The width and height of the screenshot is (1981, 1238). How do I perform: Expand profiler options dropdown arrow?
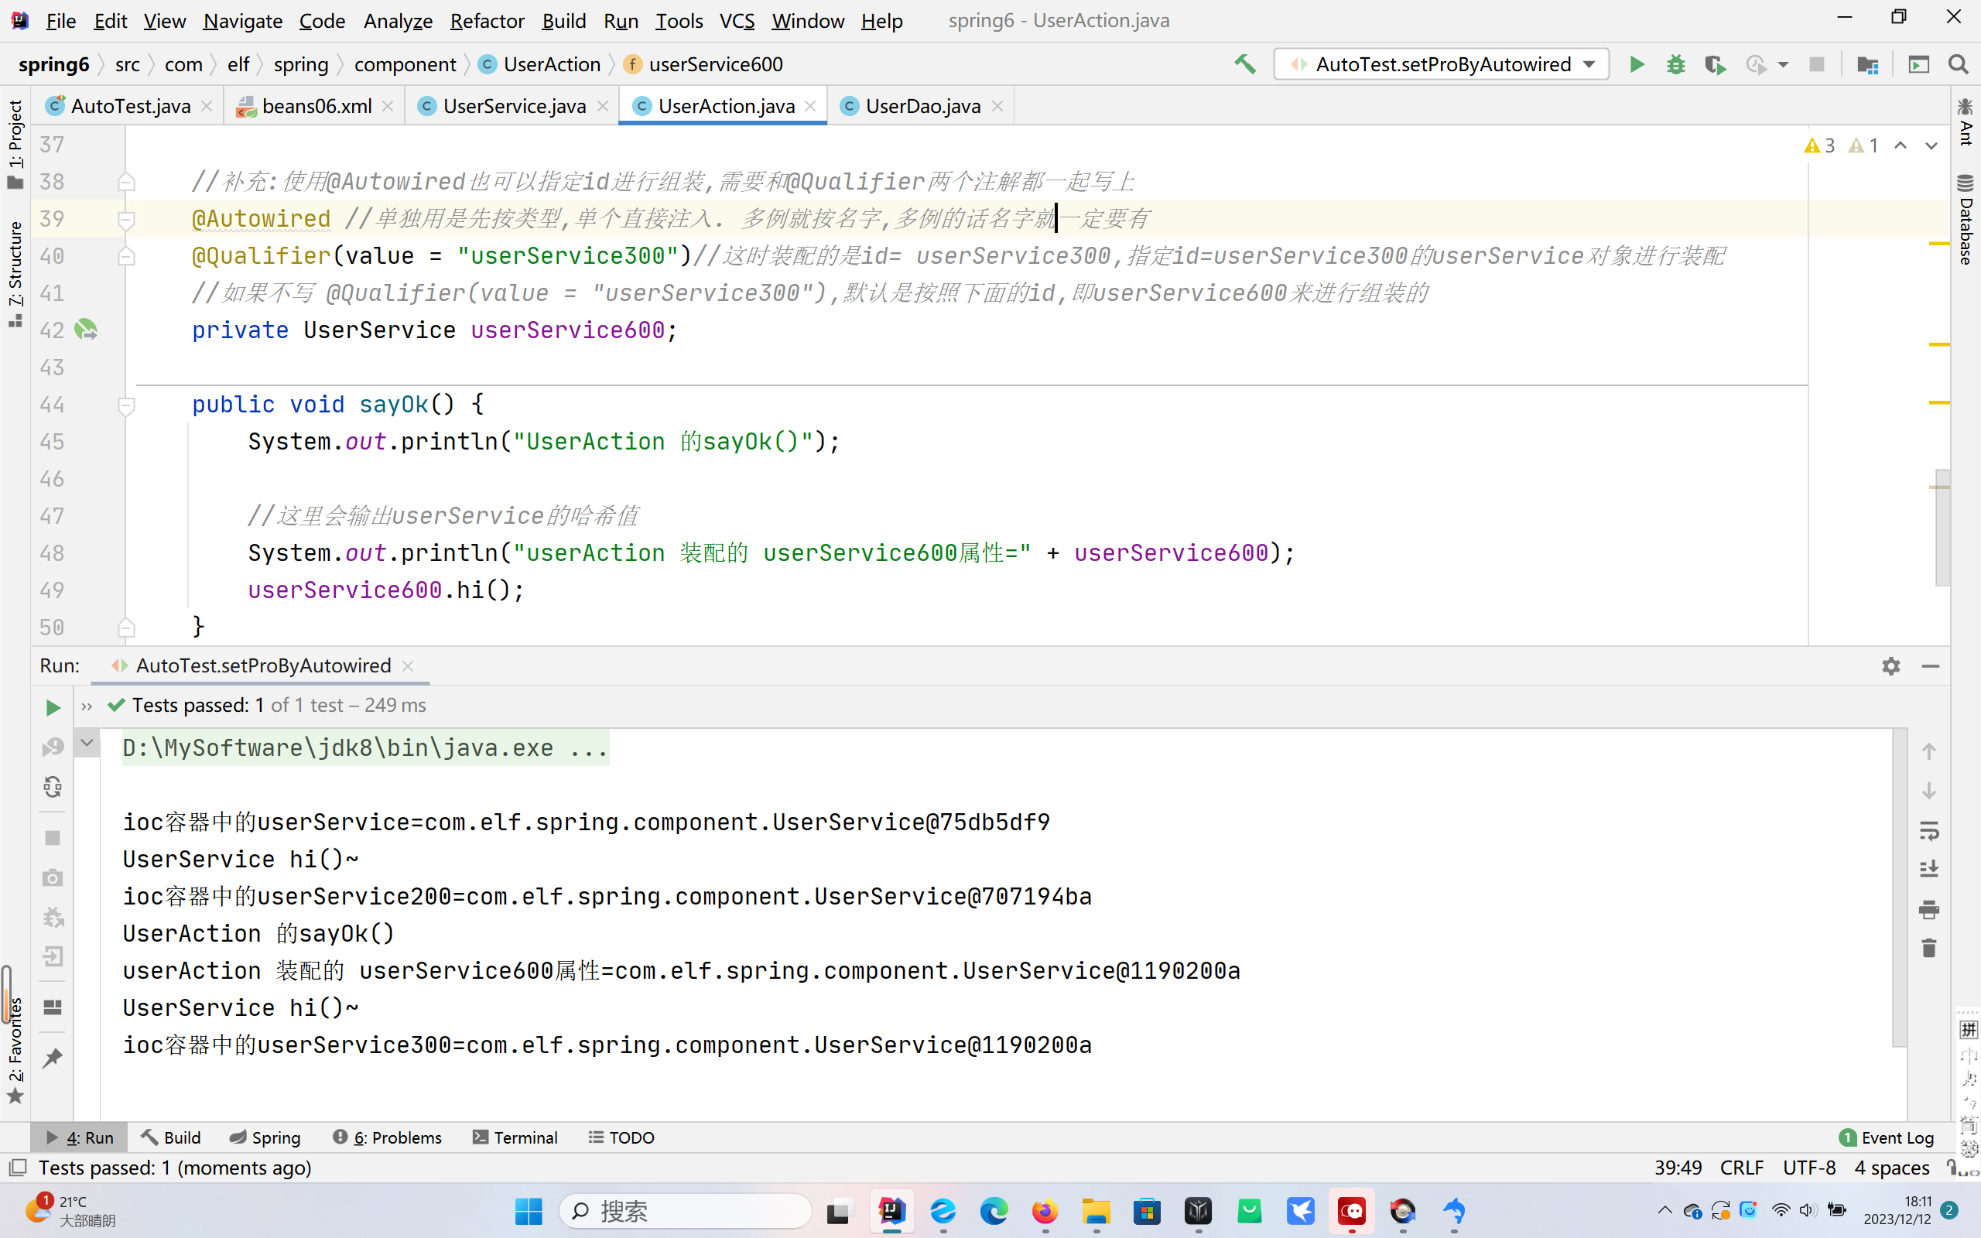point(1783,64)
